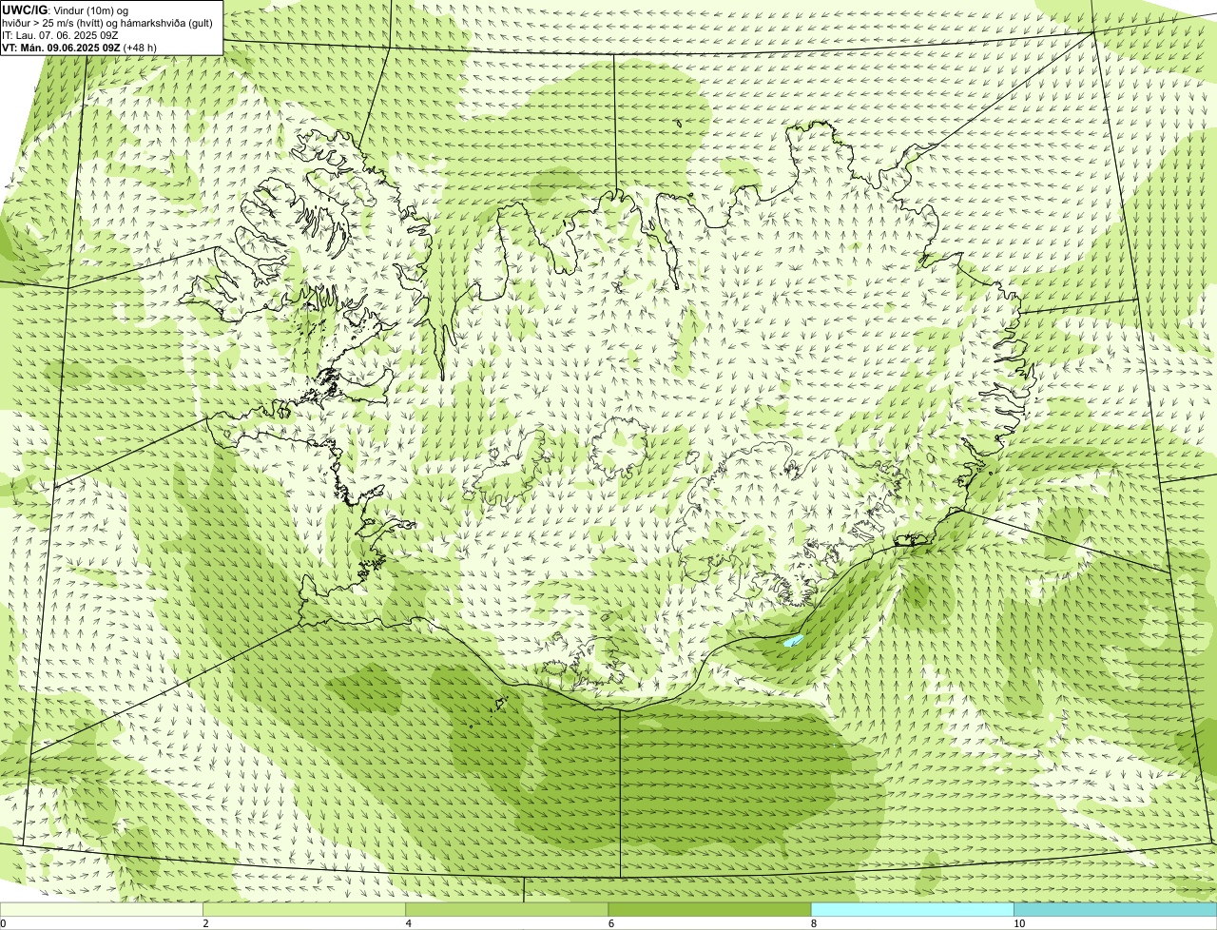This screenshot has width=1217, height=930.
Task: Click the 6–8 m/s dark green legend band
Action: click(709, 909)
